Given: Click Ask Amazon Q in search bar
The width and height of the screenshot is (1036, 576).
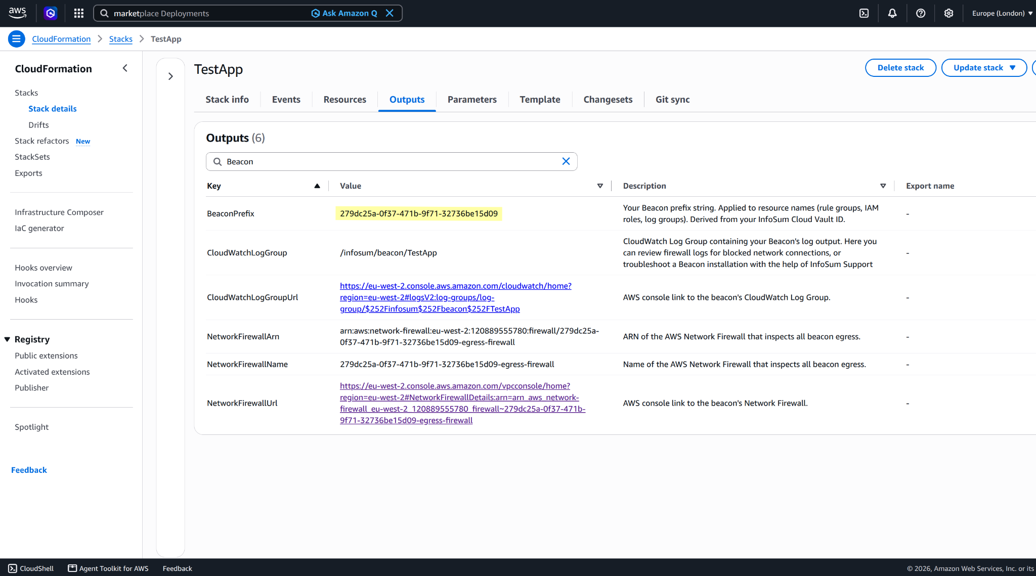Looking at the screenshot, I should [x=344, y=13].
